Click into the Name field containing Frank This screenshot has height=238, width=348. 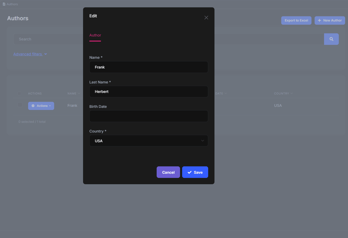(149, 67)
